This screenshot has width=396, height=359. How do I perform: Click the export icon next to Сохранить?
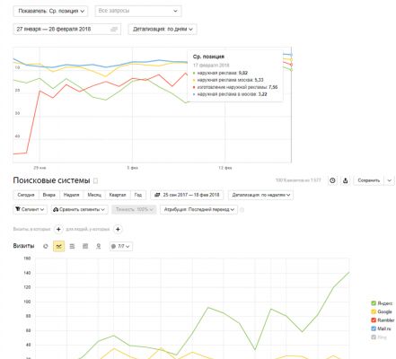[346, 180]
